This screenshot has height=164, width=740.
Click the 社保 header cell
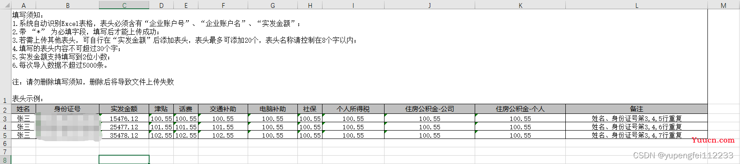click(x=310, y=109)
